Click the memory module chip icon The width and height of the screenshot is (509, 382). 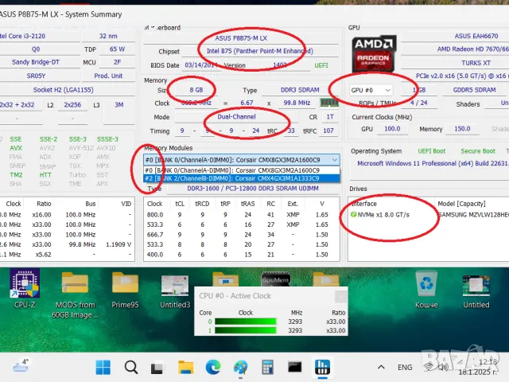tap(328, 103)
